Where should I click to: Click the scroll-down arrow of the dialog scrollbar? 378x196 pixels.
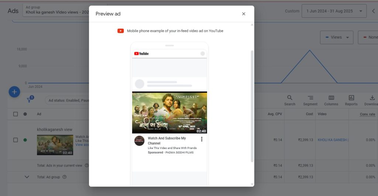252,184
